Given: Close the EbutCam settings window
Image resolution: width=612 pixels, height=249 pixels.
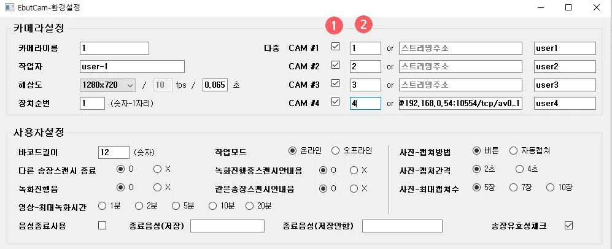Looking at the screenshot, I should coord(597,8).
